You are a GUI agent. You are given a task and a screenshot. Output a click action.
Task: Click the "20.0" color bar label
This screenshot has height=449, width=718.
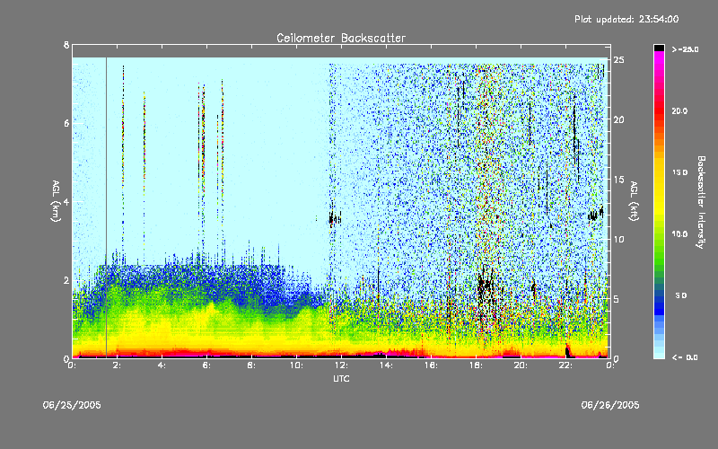tap(679, 111)
